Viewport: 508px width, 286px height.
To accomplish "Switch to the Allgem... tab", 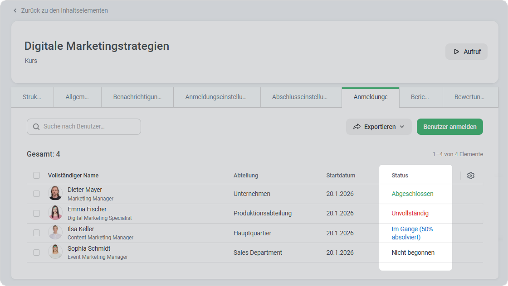I will 78,97.
